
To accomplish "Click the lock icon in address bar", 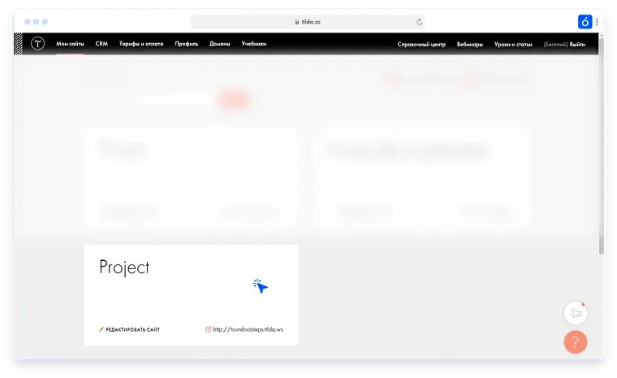I will [297, 22].
